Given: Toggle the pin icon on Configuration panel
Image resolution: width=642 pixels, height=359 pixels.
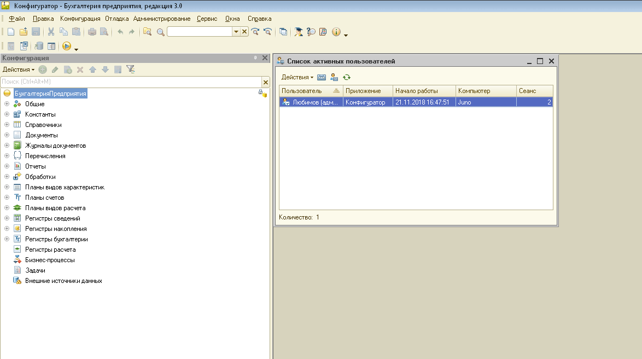Looking at the screenshot, I should point(255,58).
